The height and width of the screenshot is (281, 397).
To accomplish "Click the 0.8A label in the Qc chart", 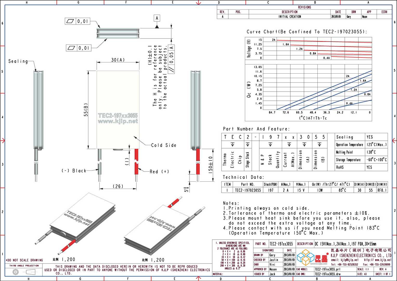I will 367,94.
